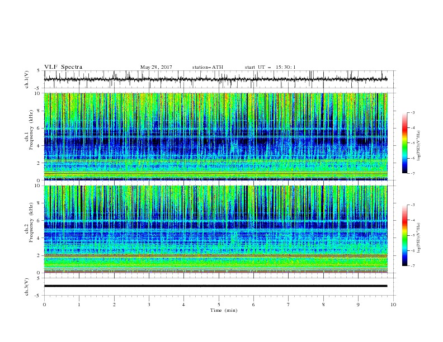Click inside the ch.1 spectrogram panel
Image resolution: width=443 pixels, height=342 pixels.
[215, 136]
